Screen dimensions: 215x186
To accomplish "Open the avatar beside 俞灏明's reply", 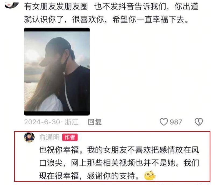I will (29, 137).
